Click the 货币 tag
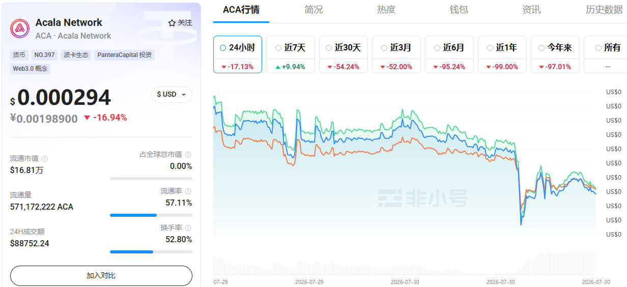627x287 pixels. pyautogui.click(x=19, y=54)
